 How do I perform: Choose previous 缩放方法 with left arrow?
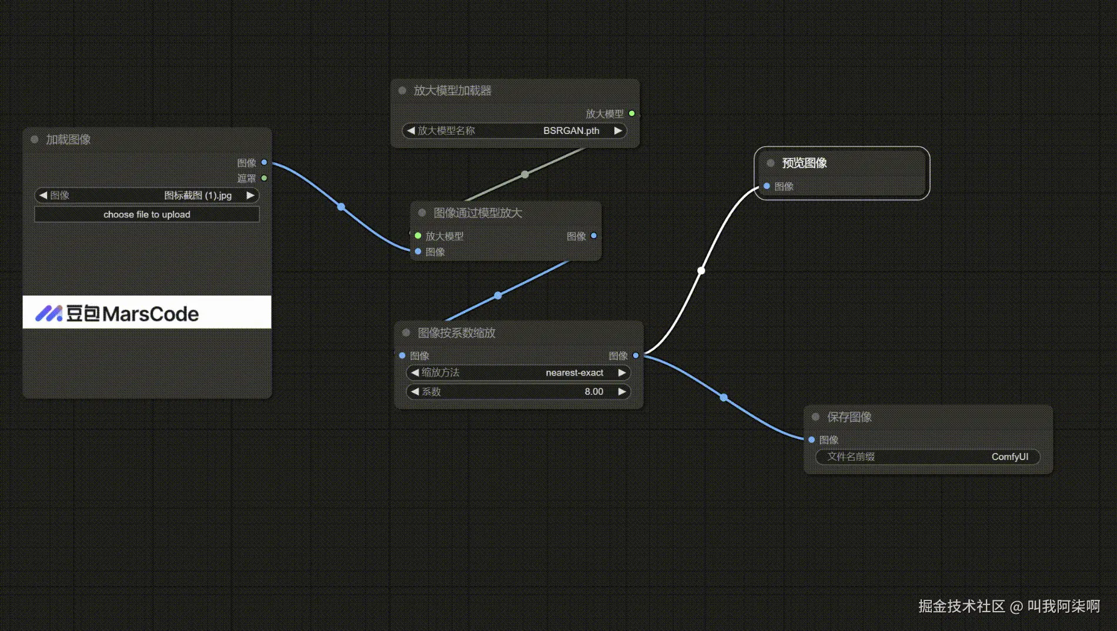point(415,372)
